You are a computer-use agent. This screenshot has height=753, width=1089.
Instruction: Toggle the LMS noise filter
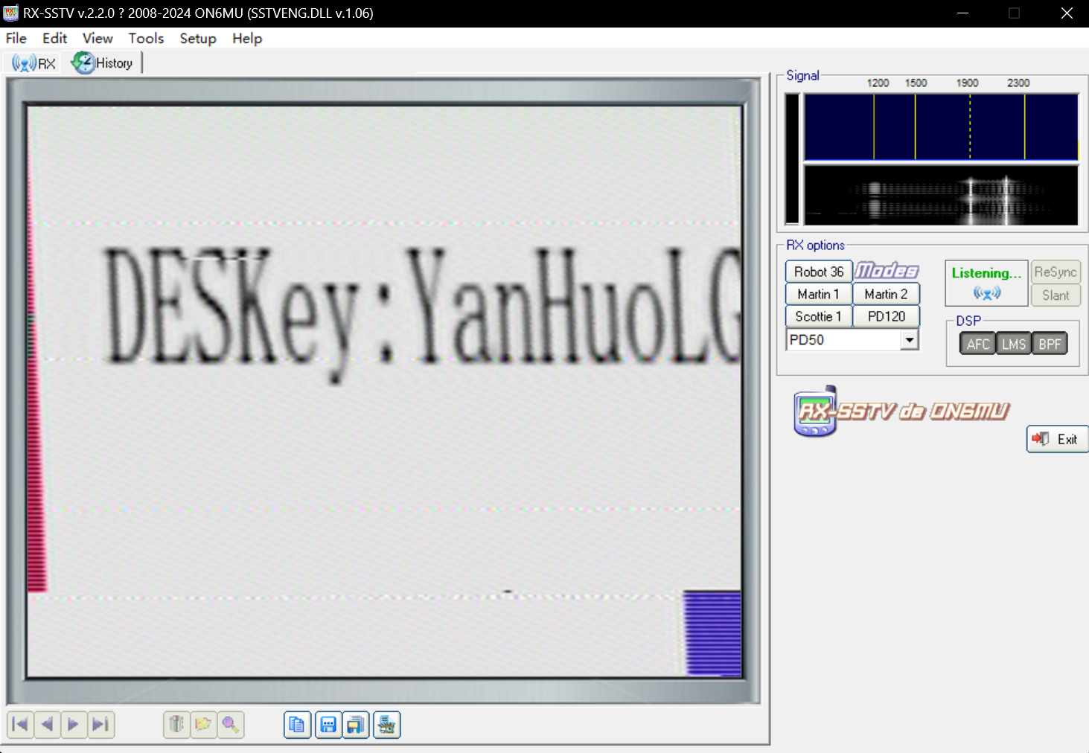tap(1013, 343)
